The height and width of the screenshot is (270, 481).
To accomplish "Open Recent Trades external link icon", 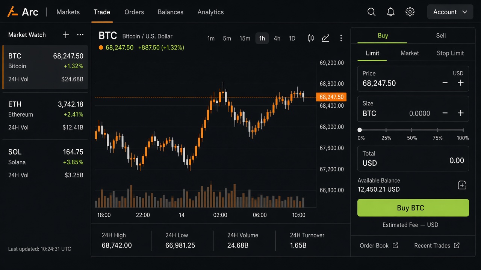I will (x=457, y=245).
